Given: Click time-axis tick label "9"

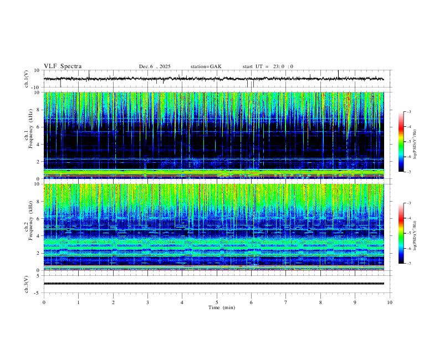Looking at the screenshot, I should pos(355,302).
